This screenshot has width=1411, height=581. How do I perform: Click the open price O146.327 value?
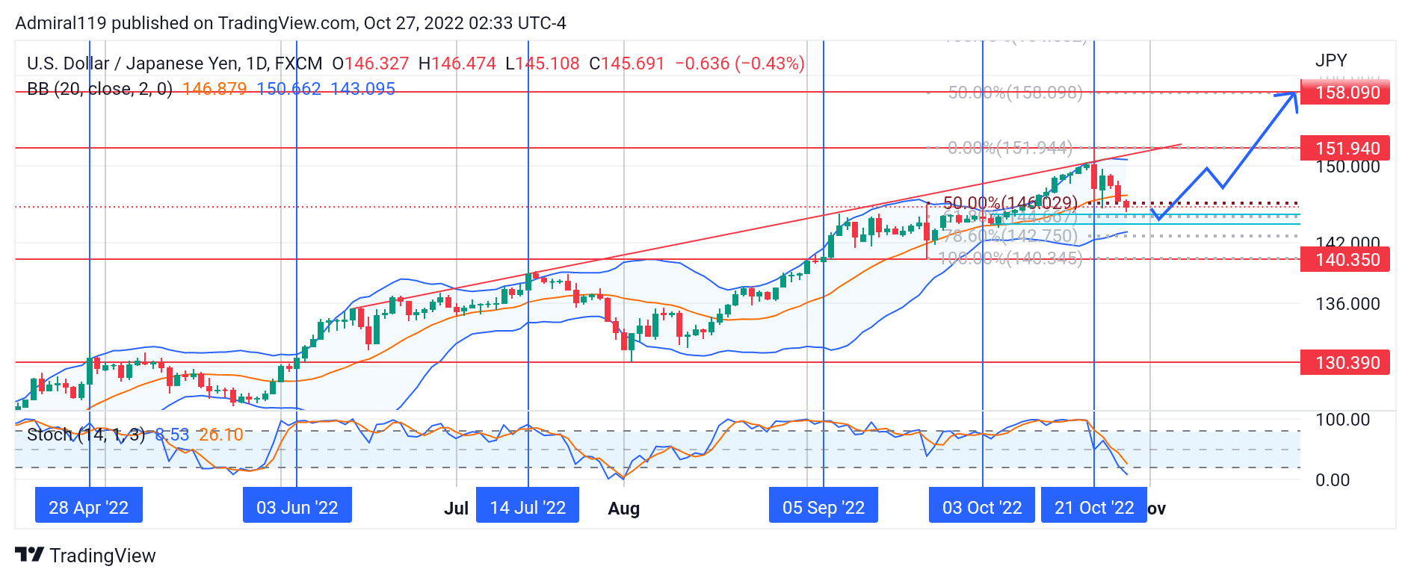tap(371, 63)
